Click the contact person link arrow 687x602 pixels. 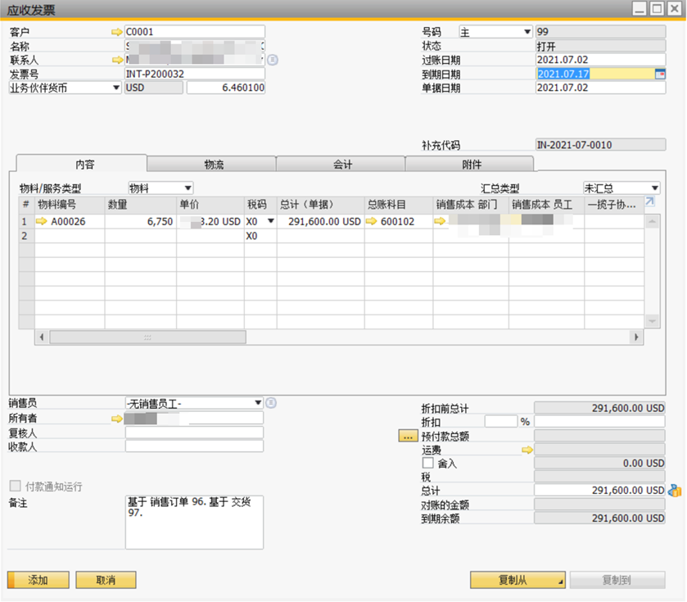[x=117, y=60]
